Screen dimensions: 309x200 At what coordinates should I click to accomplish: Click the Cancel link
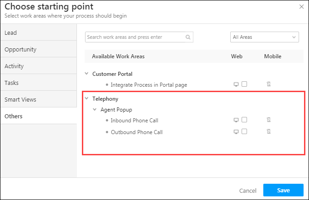click(x=248, y=191)
